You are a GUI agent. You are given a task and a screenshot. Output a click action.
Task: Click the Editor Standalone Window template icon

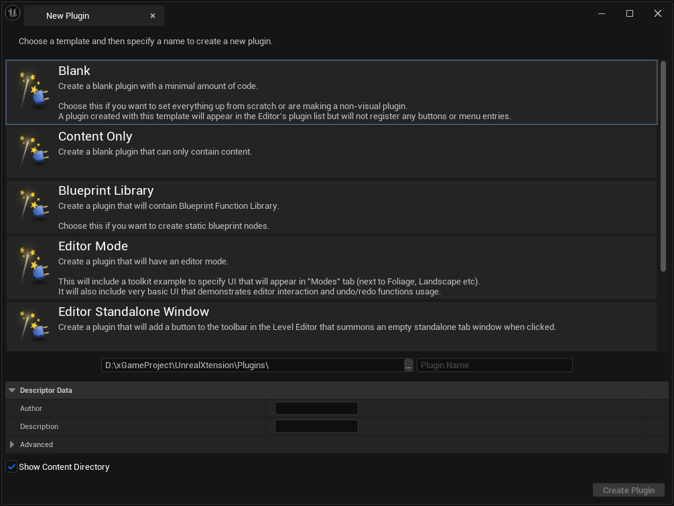point(32,326)
